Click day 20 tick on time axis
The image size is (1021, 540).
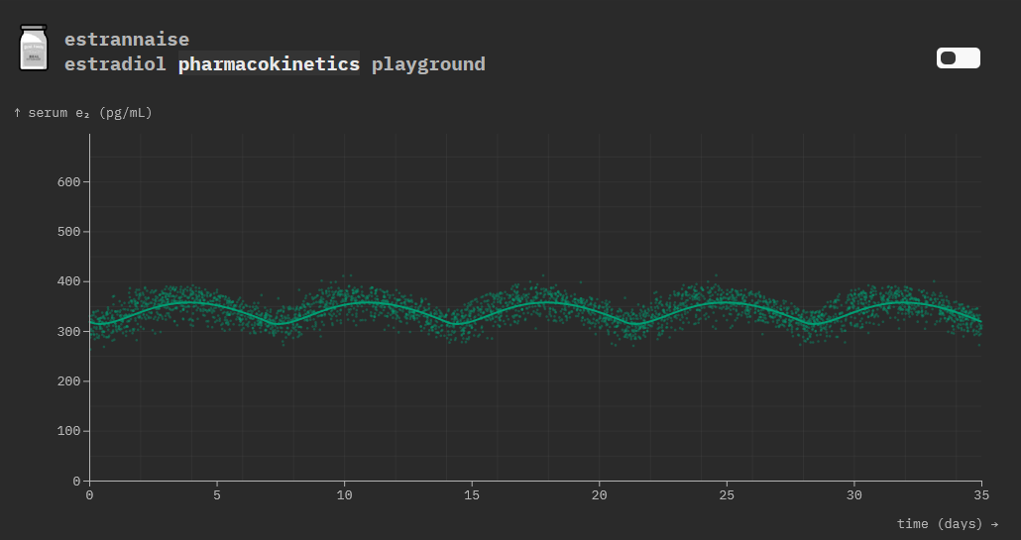coord(599,494)
